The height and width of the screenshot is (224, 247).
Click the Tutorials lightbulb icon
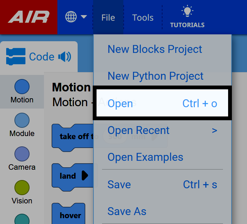click(x=187, y=11)
